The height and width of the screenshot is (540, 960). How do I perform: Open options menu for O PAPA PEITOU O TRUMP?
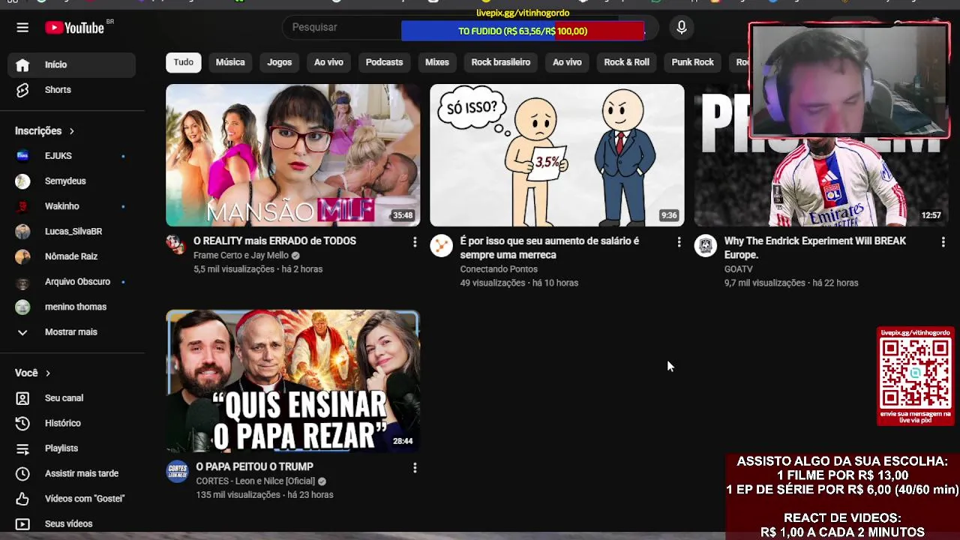pyautogui.click(x=415, y=468)
